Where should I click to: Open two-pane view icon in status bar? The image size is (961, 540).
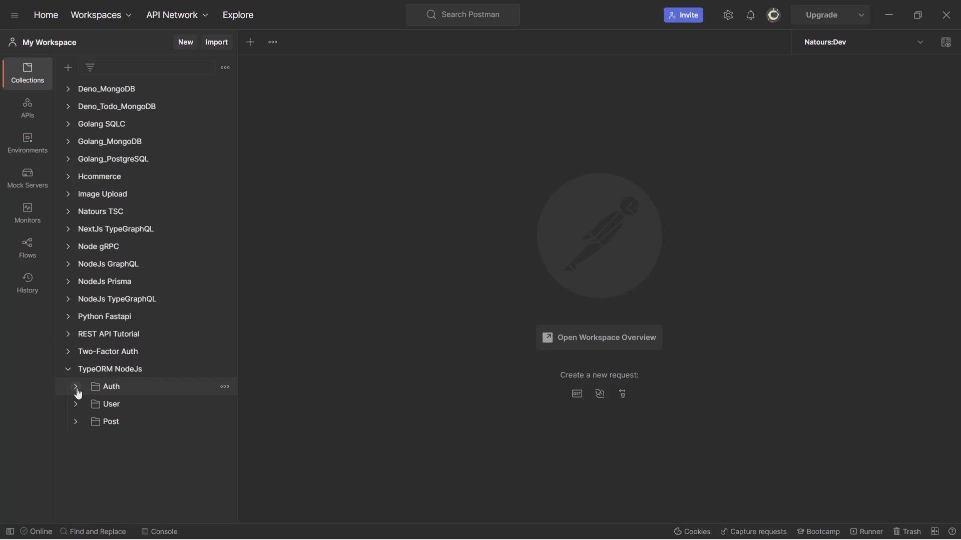935,531
